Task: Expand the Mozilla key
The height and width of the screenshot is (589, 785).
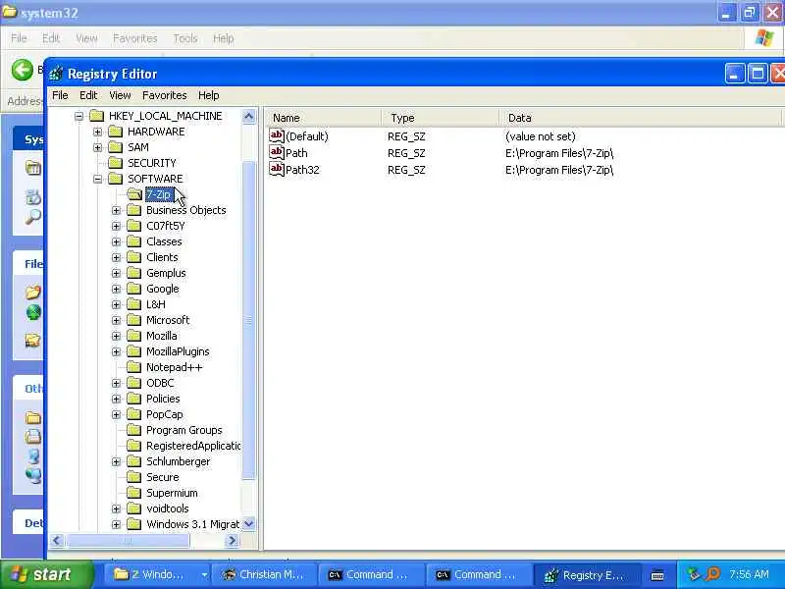Action: (116, 336)
